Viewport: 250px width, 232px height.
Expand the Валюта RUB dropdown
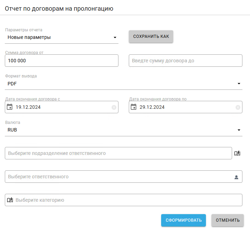(239, 130)
